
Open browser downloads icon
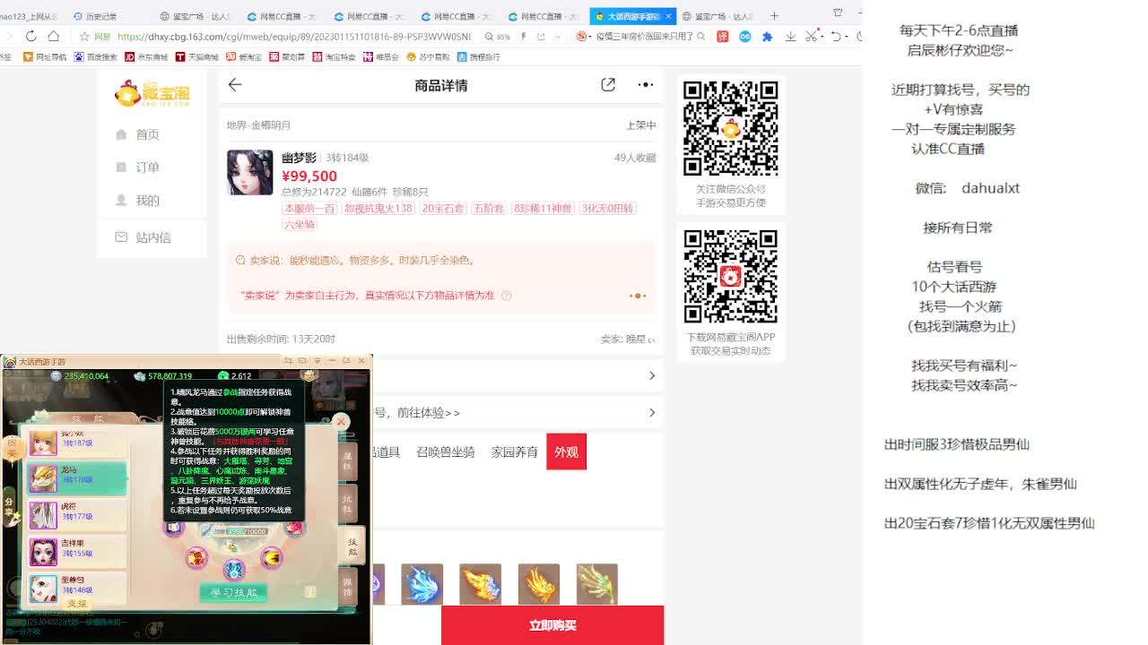[x=790, y=37]
